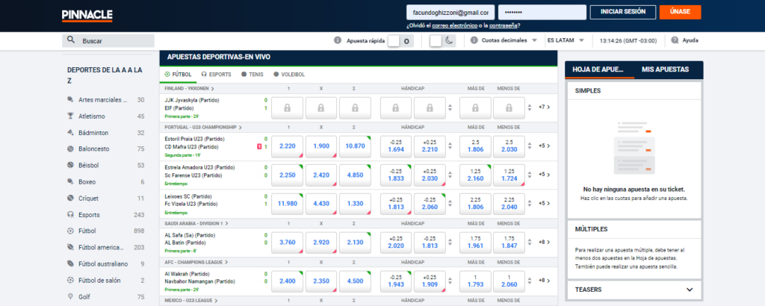Click the Golf icon in sidebar

click(x=70, y=297)
